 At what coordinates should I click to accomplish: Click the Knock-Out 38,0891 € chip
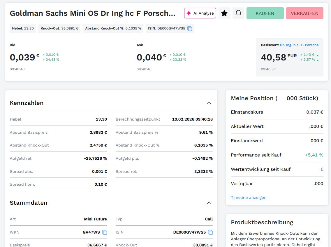59,29
